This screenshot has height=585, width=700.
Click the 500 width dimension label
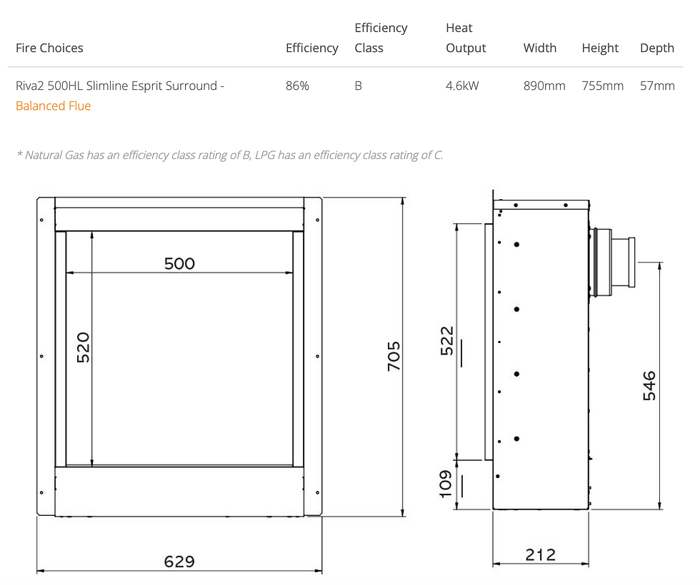[x=179, y=263]
